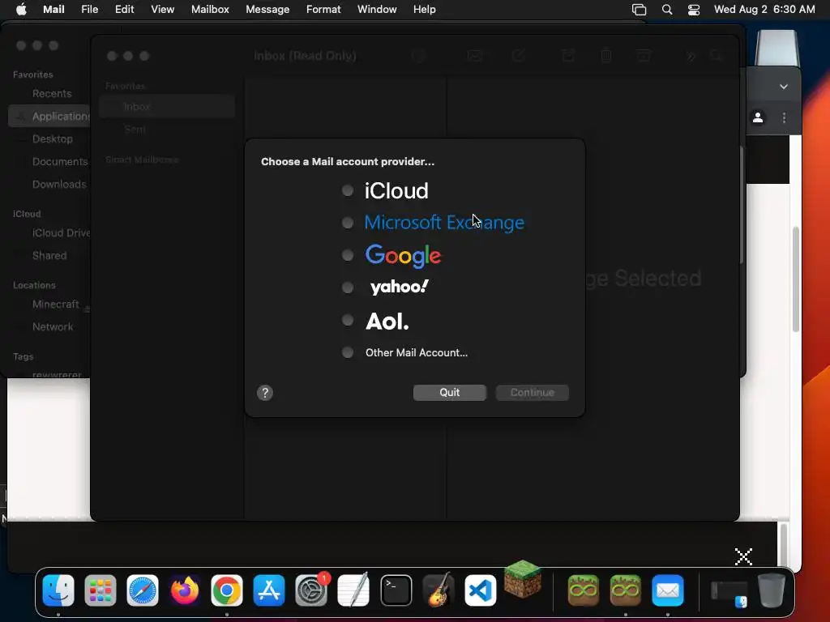Select the iCloud account provider radio button
The height and width of the screenshot is (622, 830).
347,190
